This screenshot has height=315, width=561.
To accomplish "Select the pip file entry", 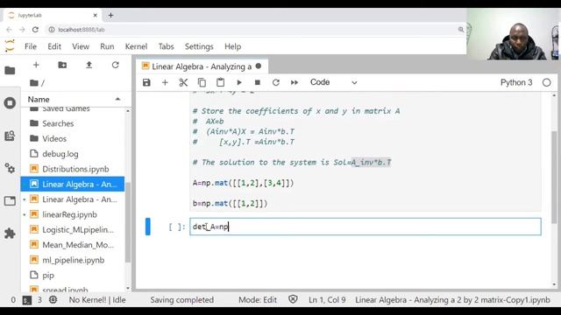I will click(x=73, y=276).
